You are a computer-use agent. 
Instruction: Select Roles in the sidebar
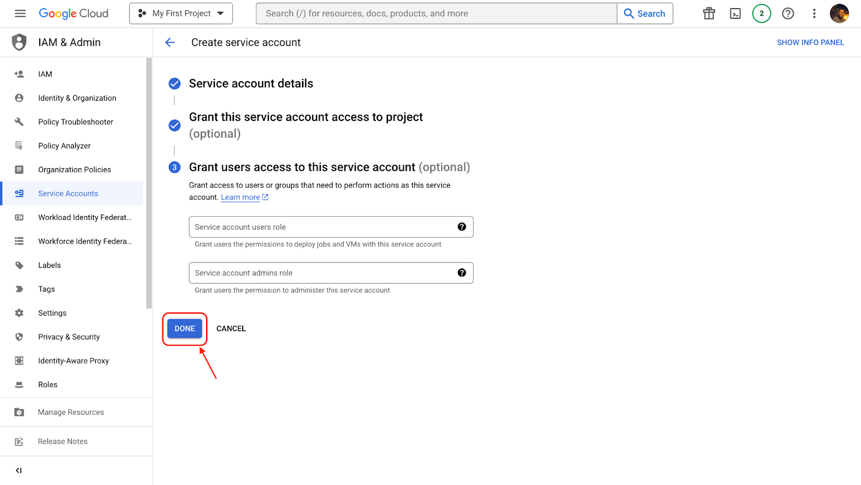pyautogui.click(x=48, y=384)
